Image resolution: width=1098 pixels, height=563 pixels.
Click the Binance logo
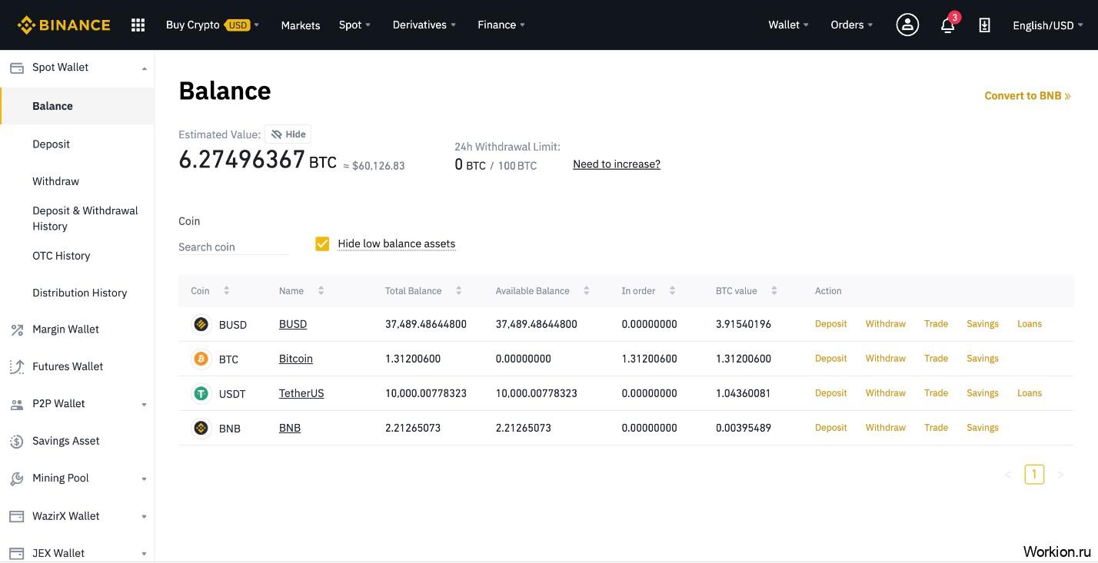tap(64, 25)
